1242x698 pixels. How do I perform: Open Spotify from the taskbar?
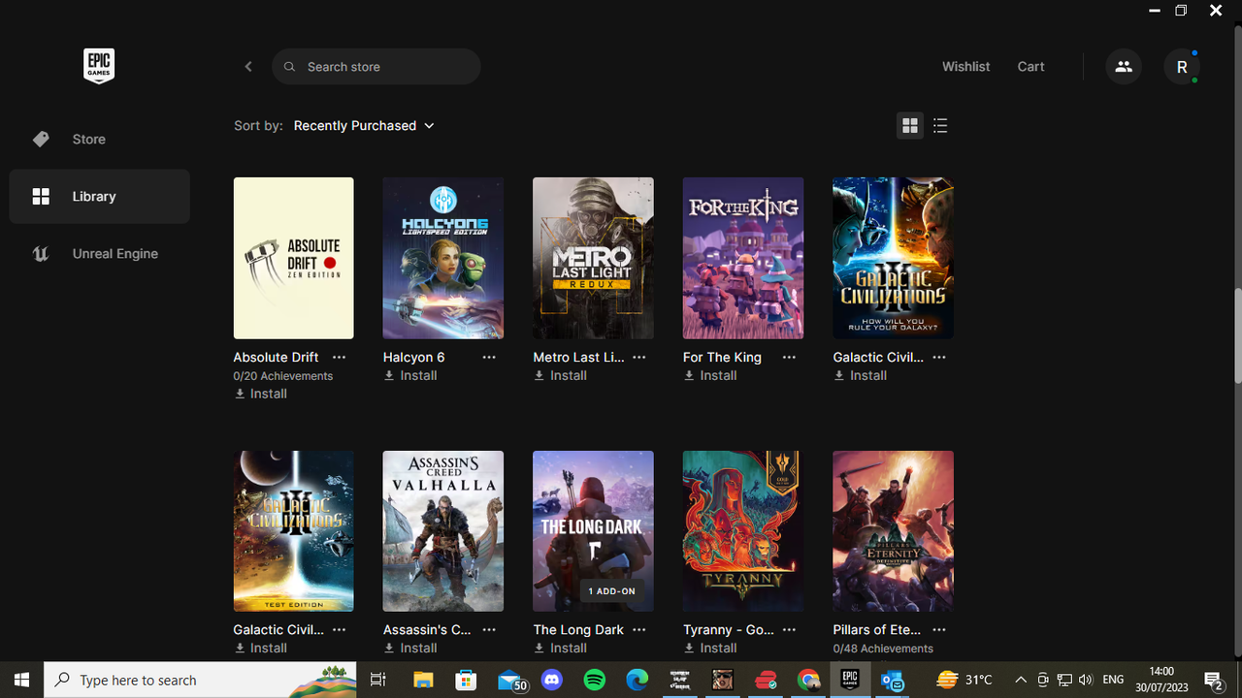tap(595, 680)
